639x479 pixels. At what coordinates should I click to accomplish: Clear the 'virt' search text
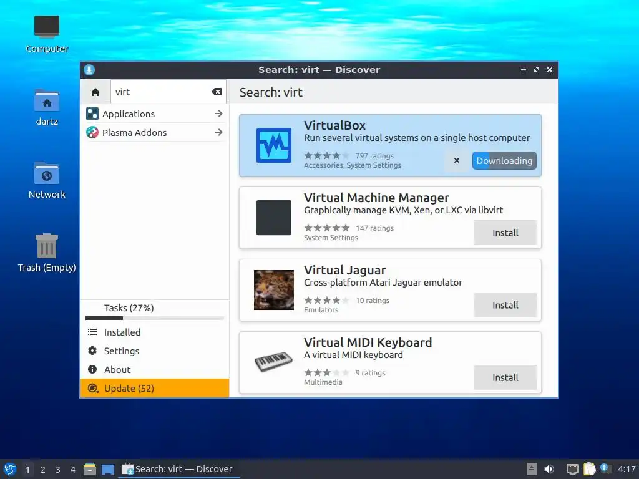pyautogui.click(x=217, y=92)
